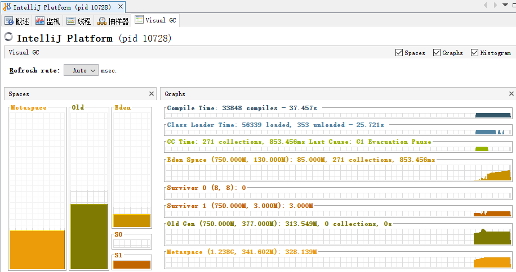This screenshot has height=272, width=516.
Task: Close the Graphs panel
Action: pos(511,94)
